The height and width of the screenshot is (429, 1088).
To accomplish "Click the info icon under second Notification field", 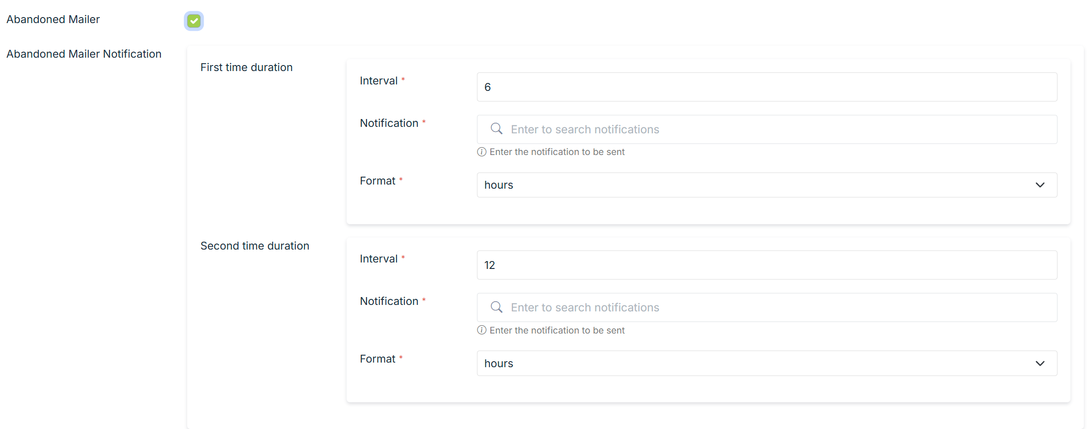I will (x=482, y=330).
